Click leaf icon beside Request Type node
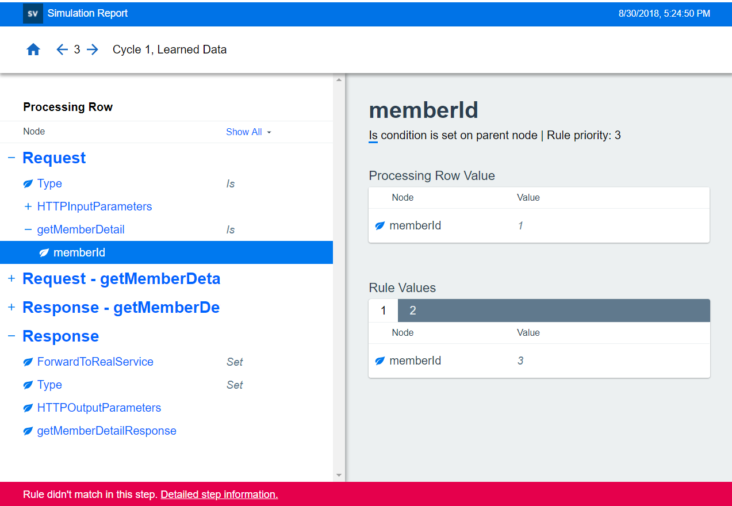Image resolution: width=732 pixels, height=506 pixels. tap(28, 184)
